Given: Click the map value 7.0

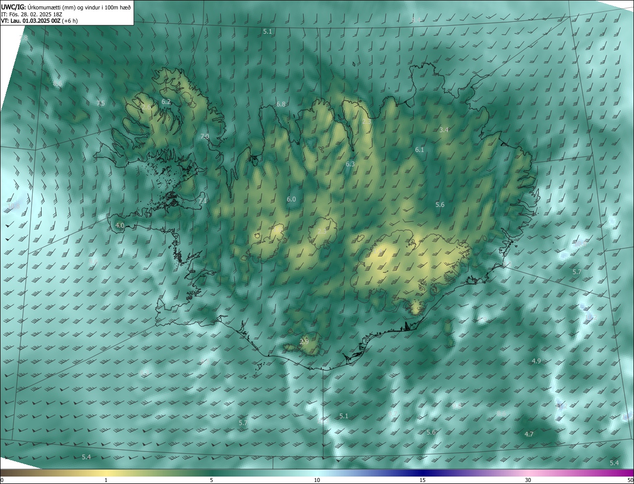Looking at the screenshot, I should click(205, 136).
